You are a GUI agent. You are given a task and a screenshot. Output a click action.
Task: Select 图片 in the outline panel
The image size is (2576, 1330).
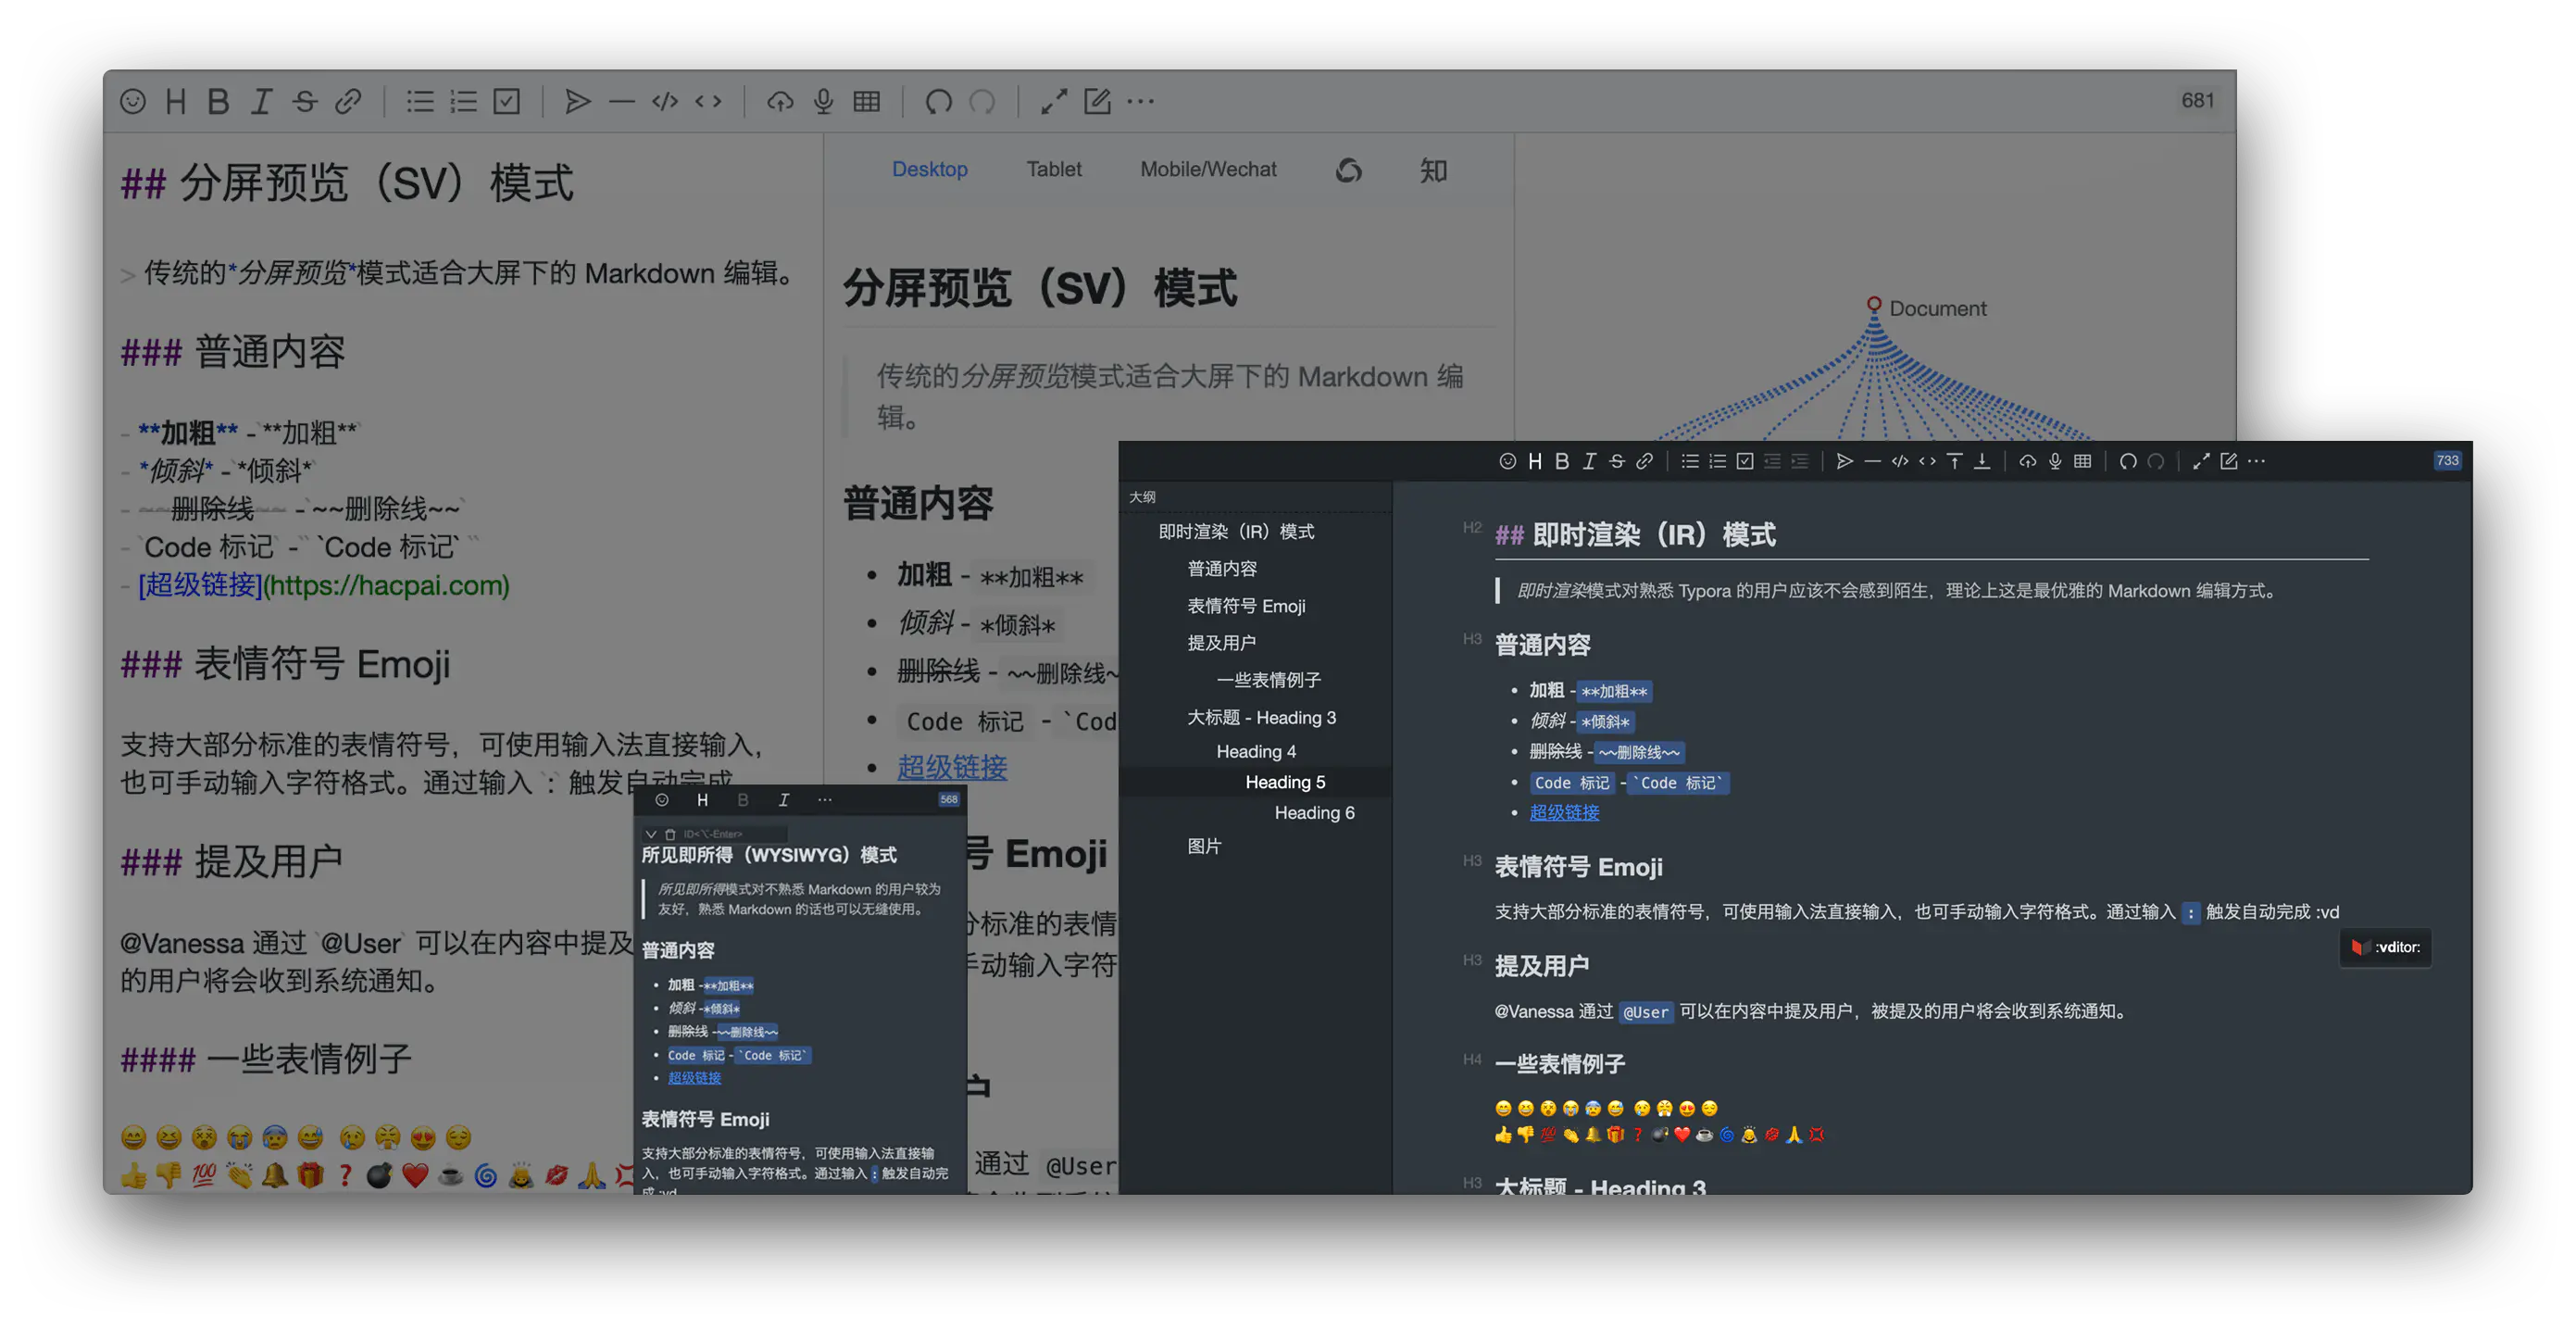1204,846
